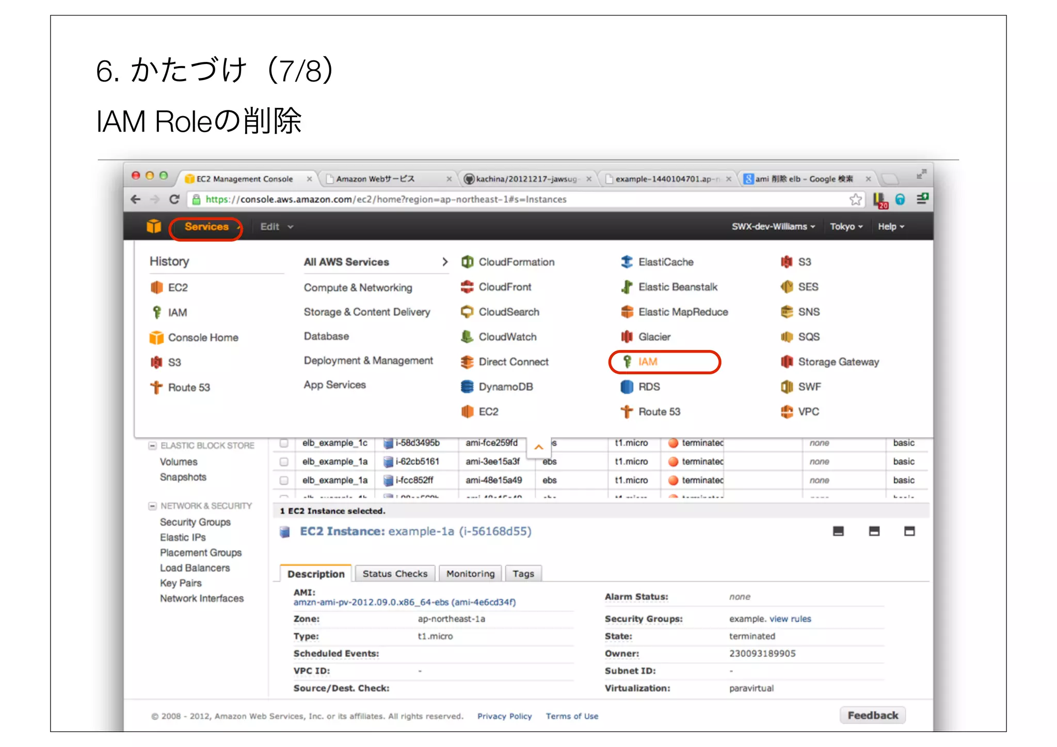This screenshot has height=747, width=1057.
Task: Switch to the Description tab
Action: tap(316, 574)
